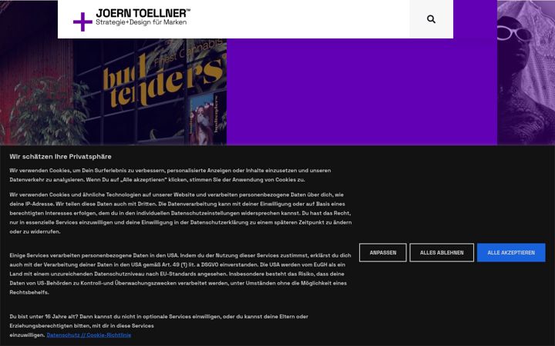This screenshot has height=346, width=555.
Task: Open Datenschutz // Cookie-Richtlinie link
Action: [89, 335]
